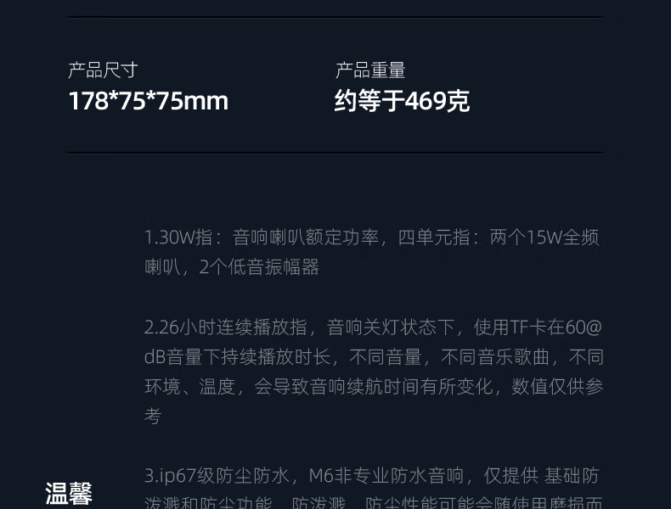The image size is (671, 509).
Task: Click the line starting with dB音量下持续播放时长
Action: pos(374,357)
